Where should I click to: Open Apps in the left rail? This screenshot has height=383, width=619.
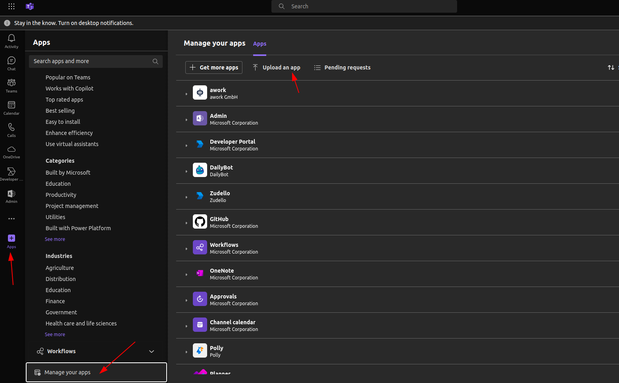(12, 241)
